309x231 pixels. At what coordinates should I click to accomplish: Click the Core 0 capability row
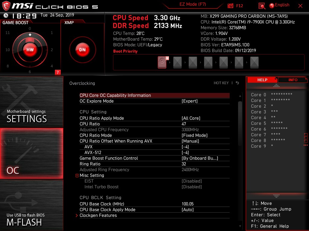(272, 95)
